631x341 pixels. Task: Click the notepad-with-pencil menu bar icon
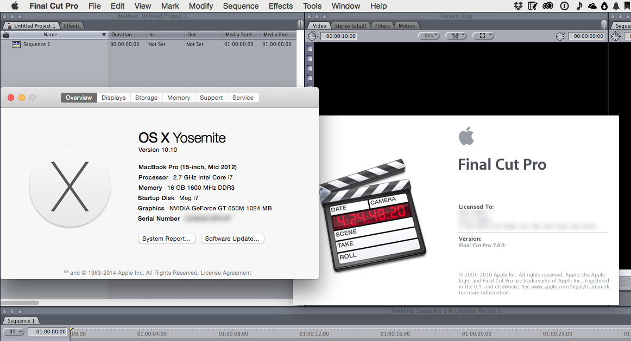click(533, 5)
